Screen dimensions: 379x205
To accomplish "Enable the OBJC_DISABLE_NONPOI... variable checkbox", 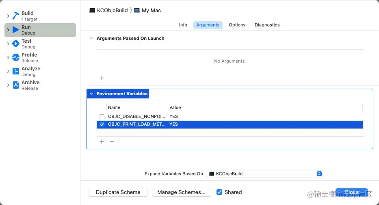I will [102, 117].
